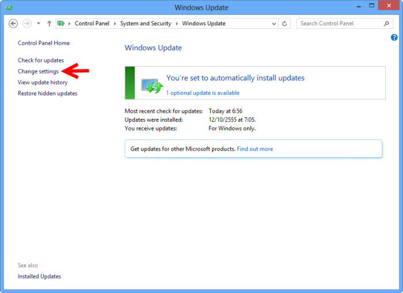Image resolution: width=403 pixels, height=293 pixels.
Task: Select the Control Panel breadcrumb
Action: pyautogui.click(x=92, y=24)
